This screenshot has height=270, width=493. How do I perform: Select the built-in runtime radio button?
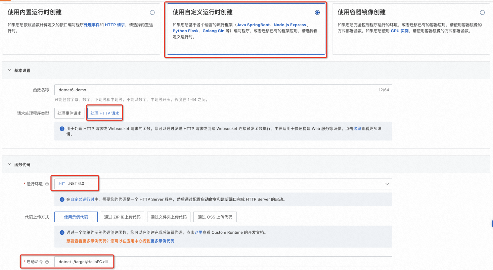pyautogui.click(x=152, y=13)
